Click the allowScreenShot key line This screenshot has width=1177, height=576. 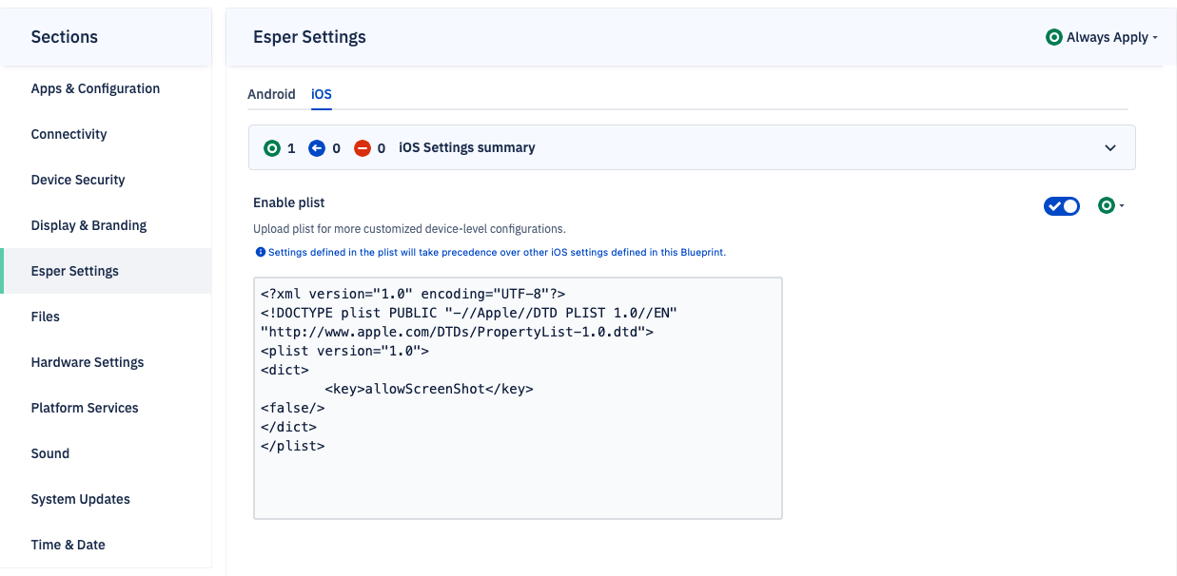[x=429, y=389]
